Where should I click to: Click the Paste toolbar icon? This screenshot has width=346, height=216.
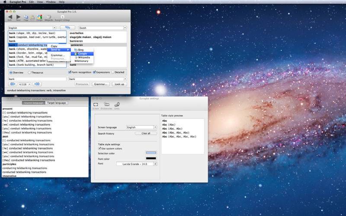[x=32, y=17]
